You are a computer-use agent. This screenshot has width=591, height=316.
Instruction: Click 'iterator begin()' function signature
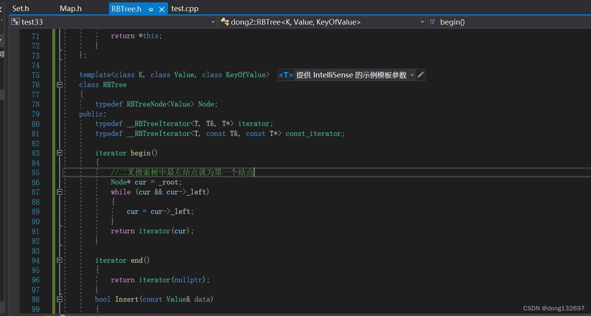tap(127, 153)
